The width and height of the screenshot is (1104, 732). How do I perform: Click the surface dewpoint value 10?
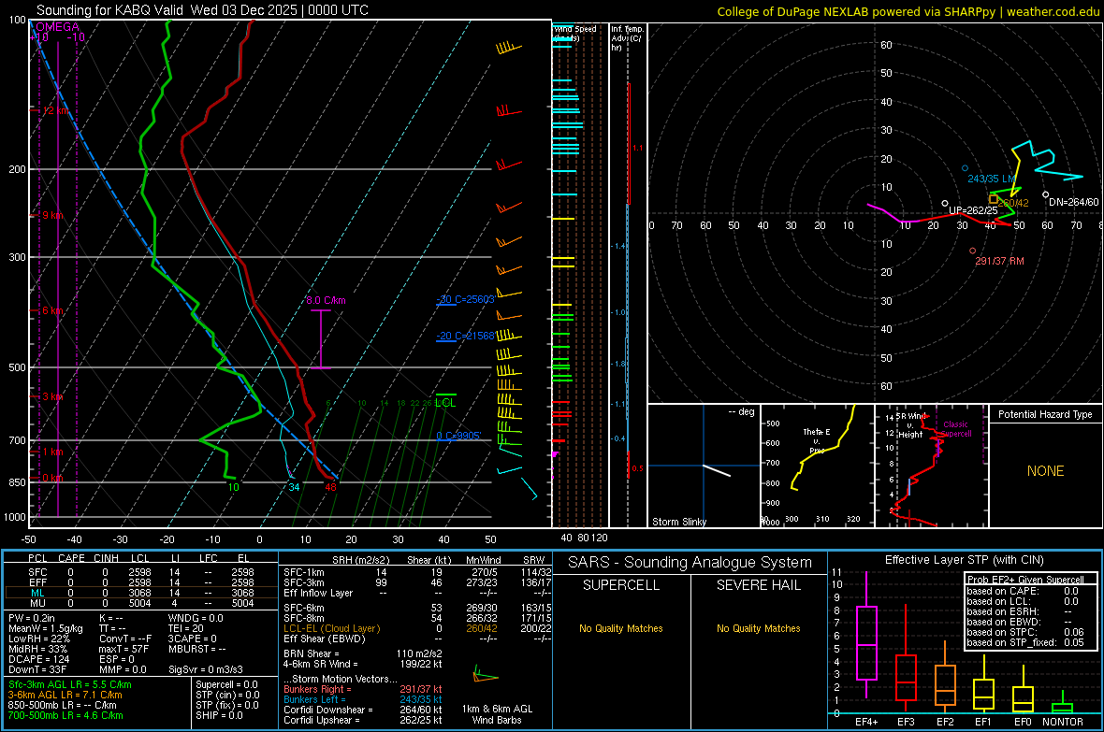pos(233,487)
